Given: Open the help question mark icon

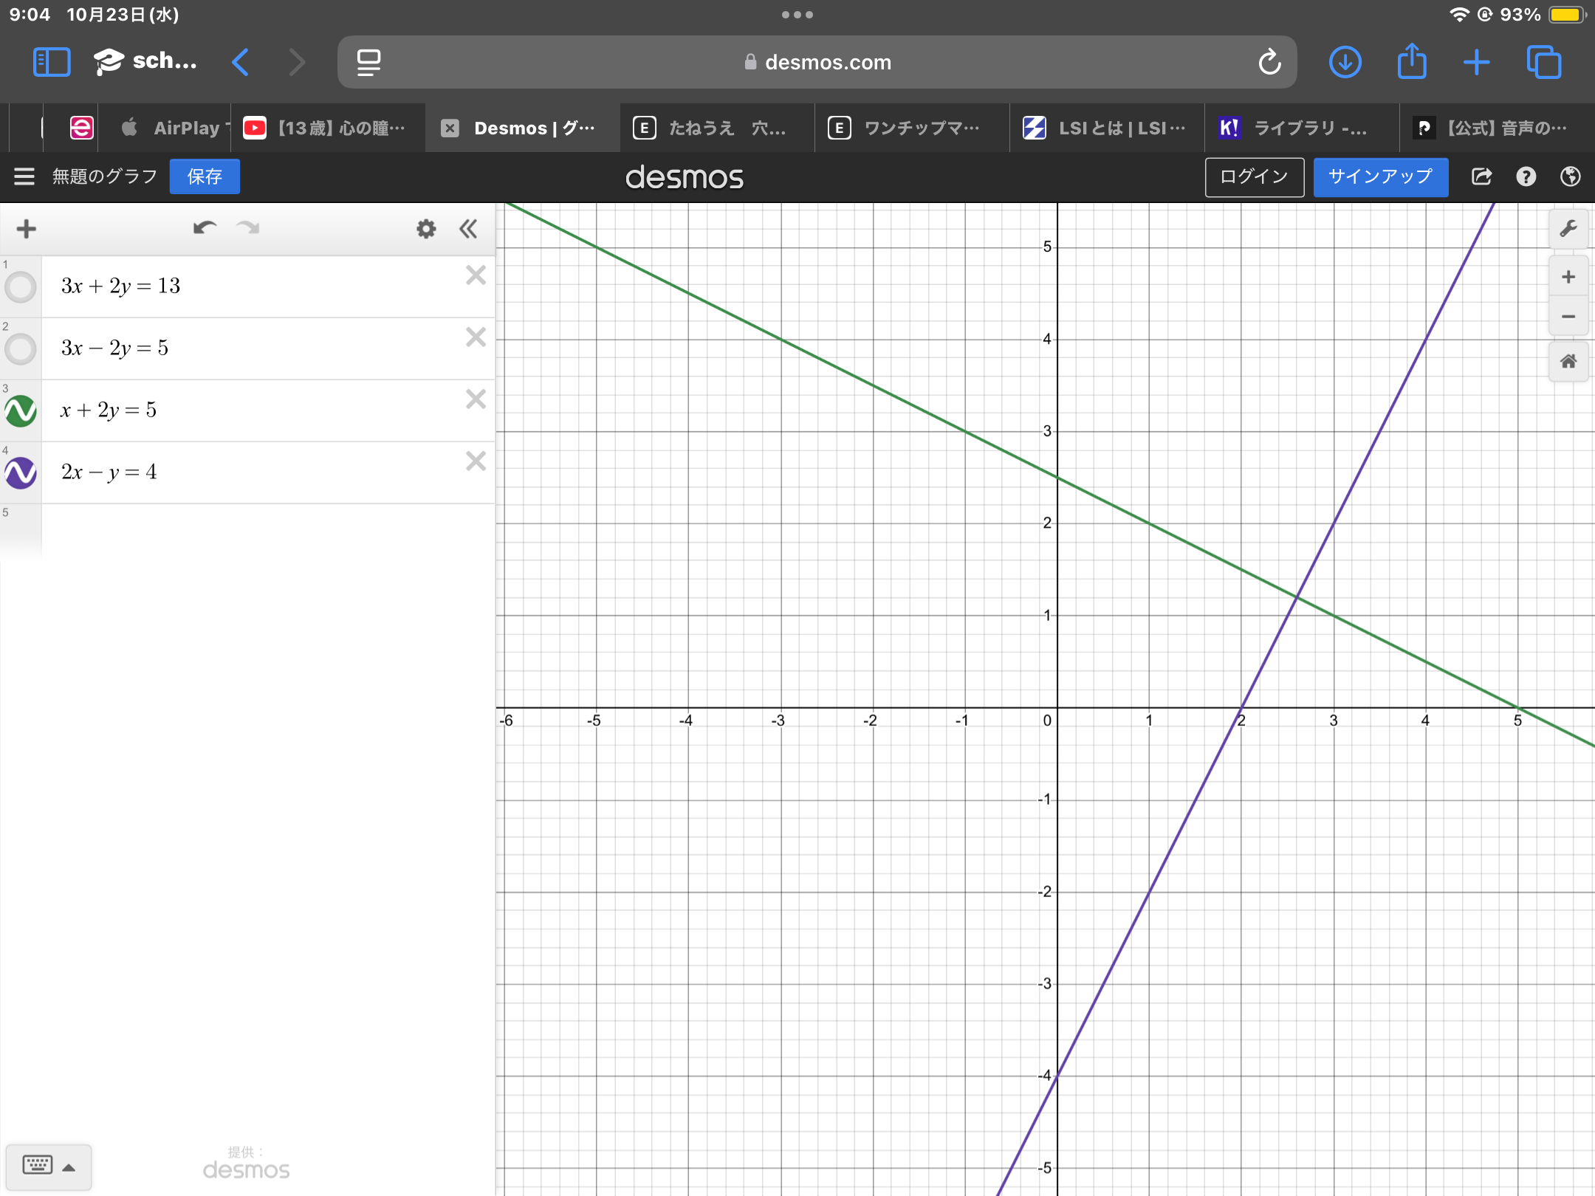Looking at the screenshot, I should coord(1526,176).
